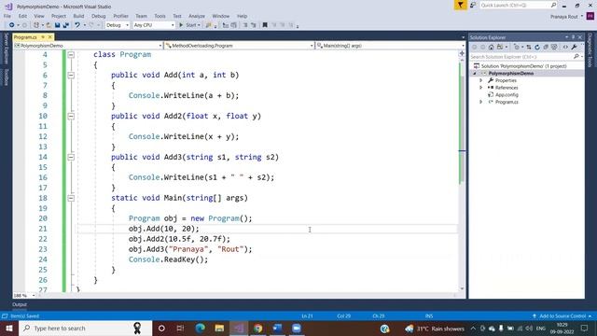Click the Refresh icon in Solution Explorer
This screenshot has width=597, height=336.
click(x=537, y=48)
